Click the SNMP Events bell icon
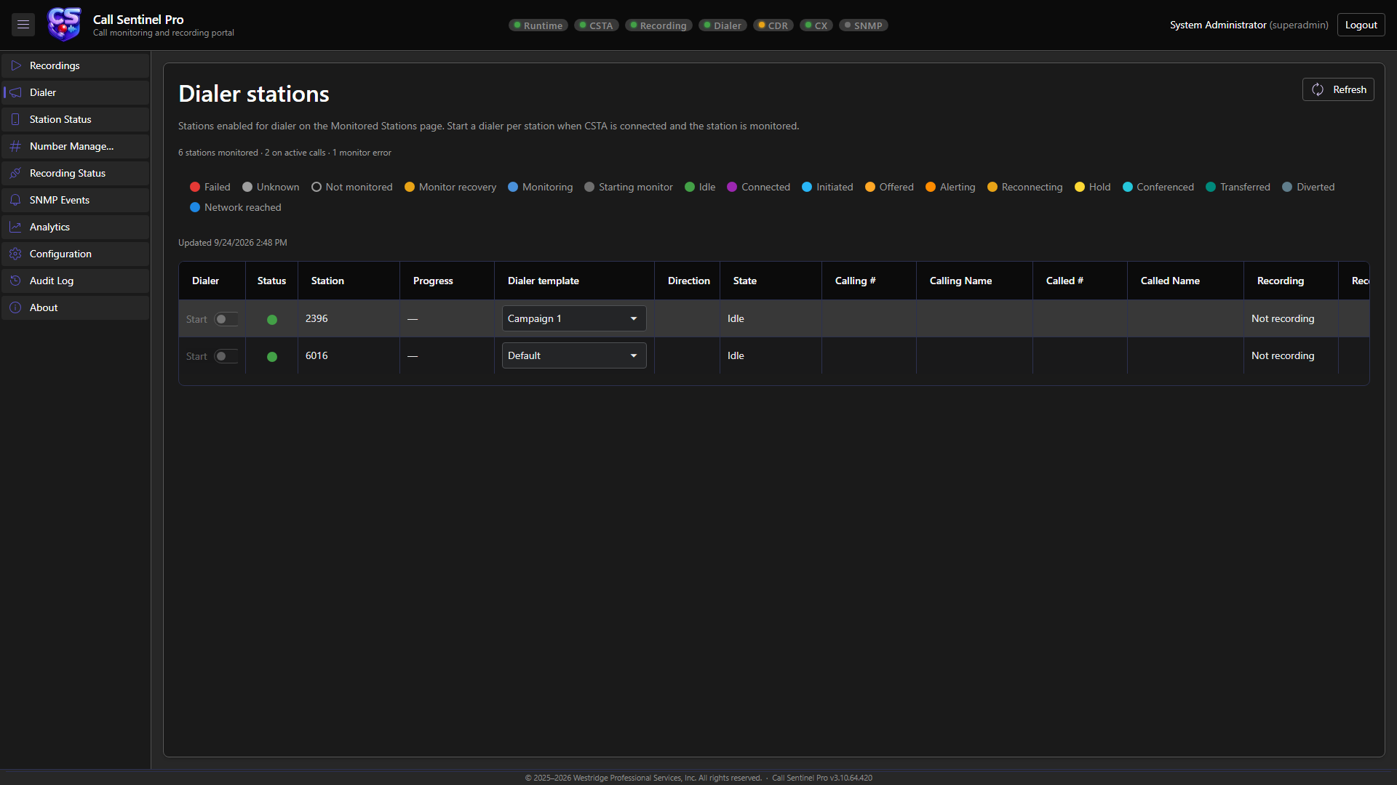 [15, 200]
